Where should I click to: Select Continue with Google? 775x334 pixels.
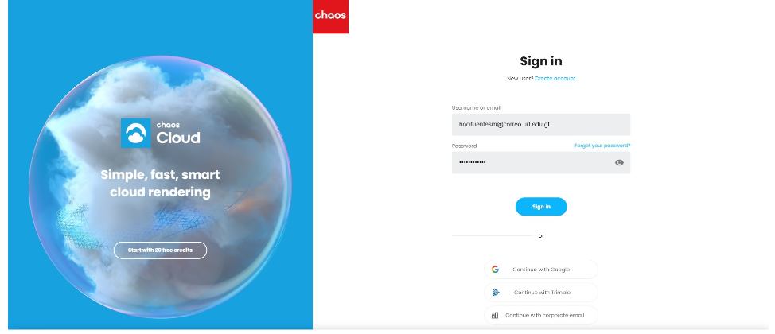pos(541,270)
